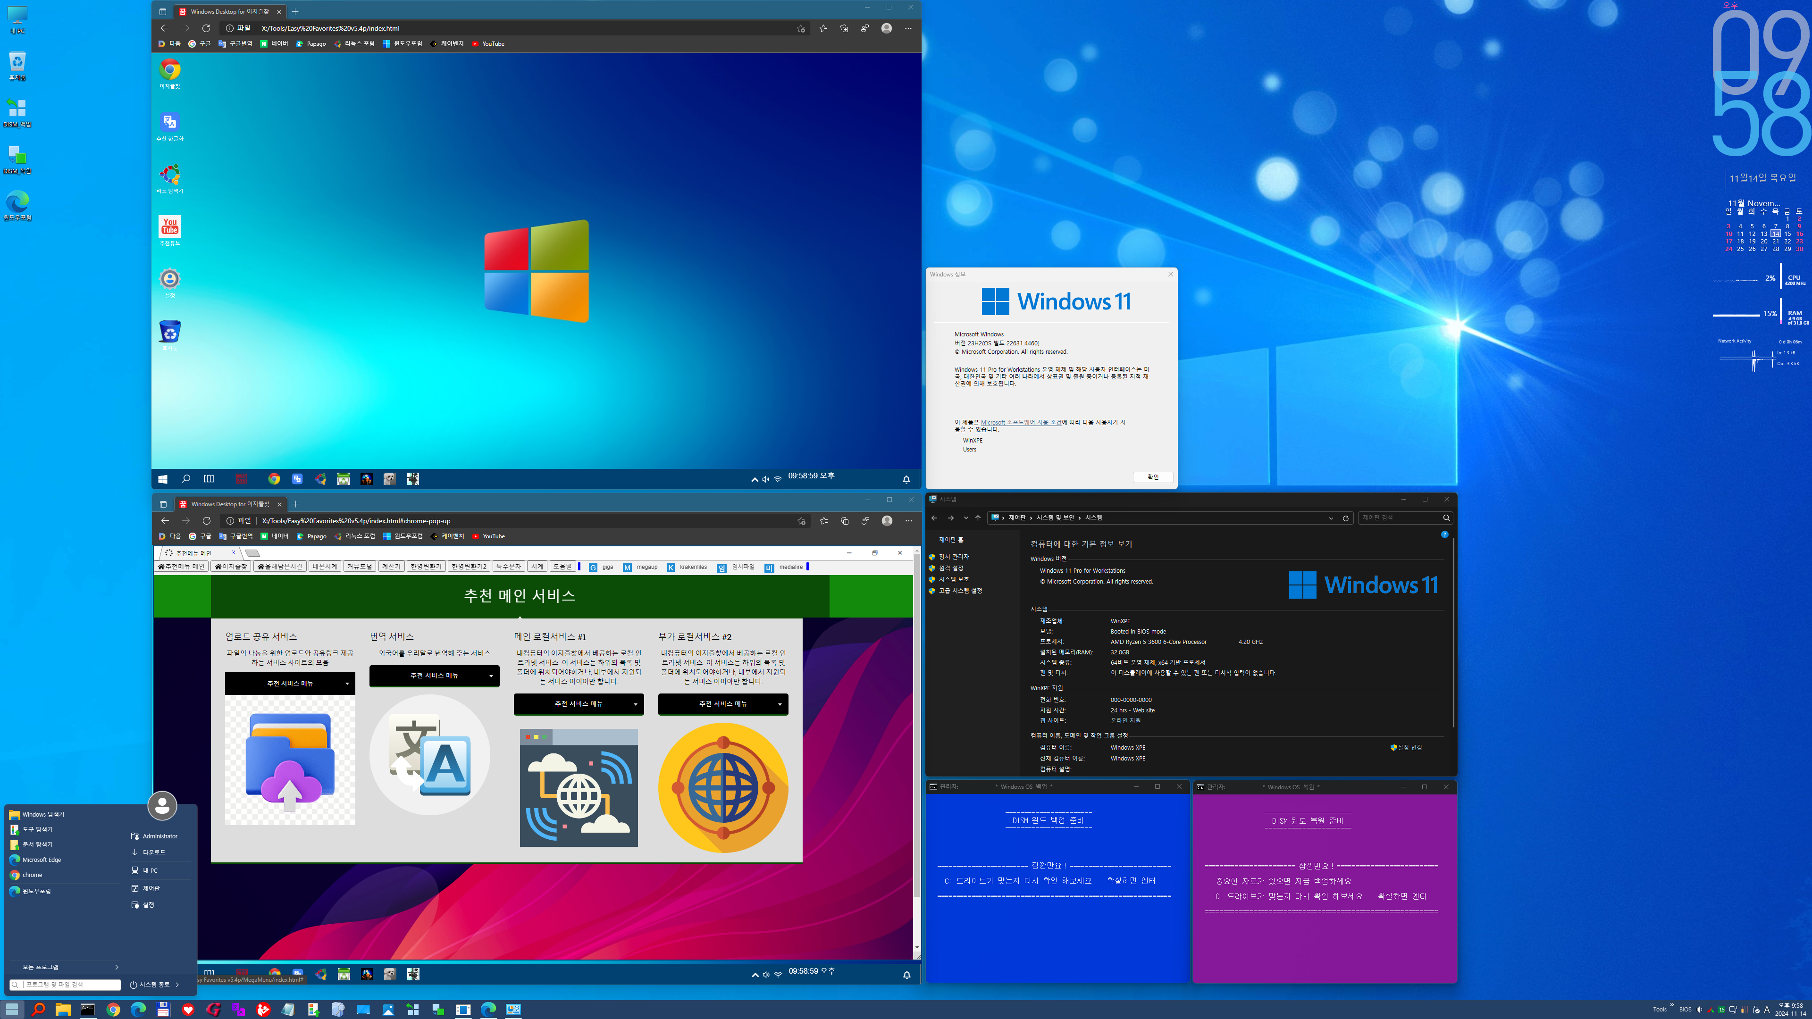Open Favorites star-list in the 추천 메인 서비스 Edge window
This screenshot has height=1019, width=1812.
tap(824, 521)
